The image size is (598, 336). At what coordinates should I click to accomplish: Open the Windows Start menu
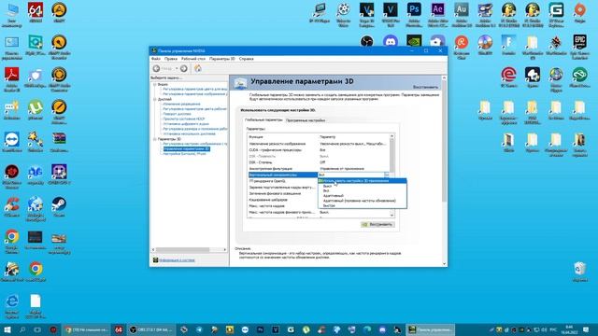point(7,329)
